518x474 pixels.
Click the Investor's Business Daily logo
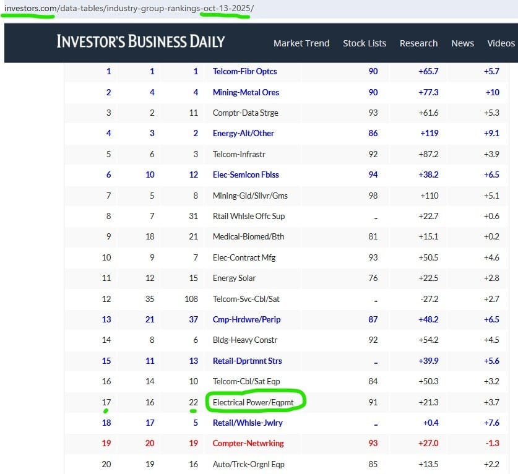pyautogui.click(x=140, y=41)
